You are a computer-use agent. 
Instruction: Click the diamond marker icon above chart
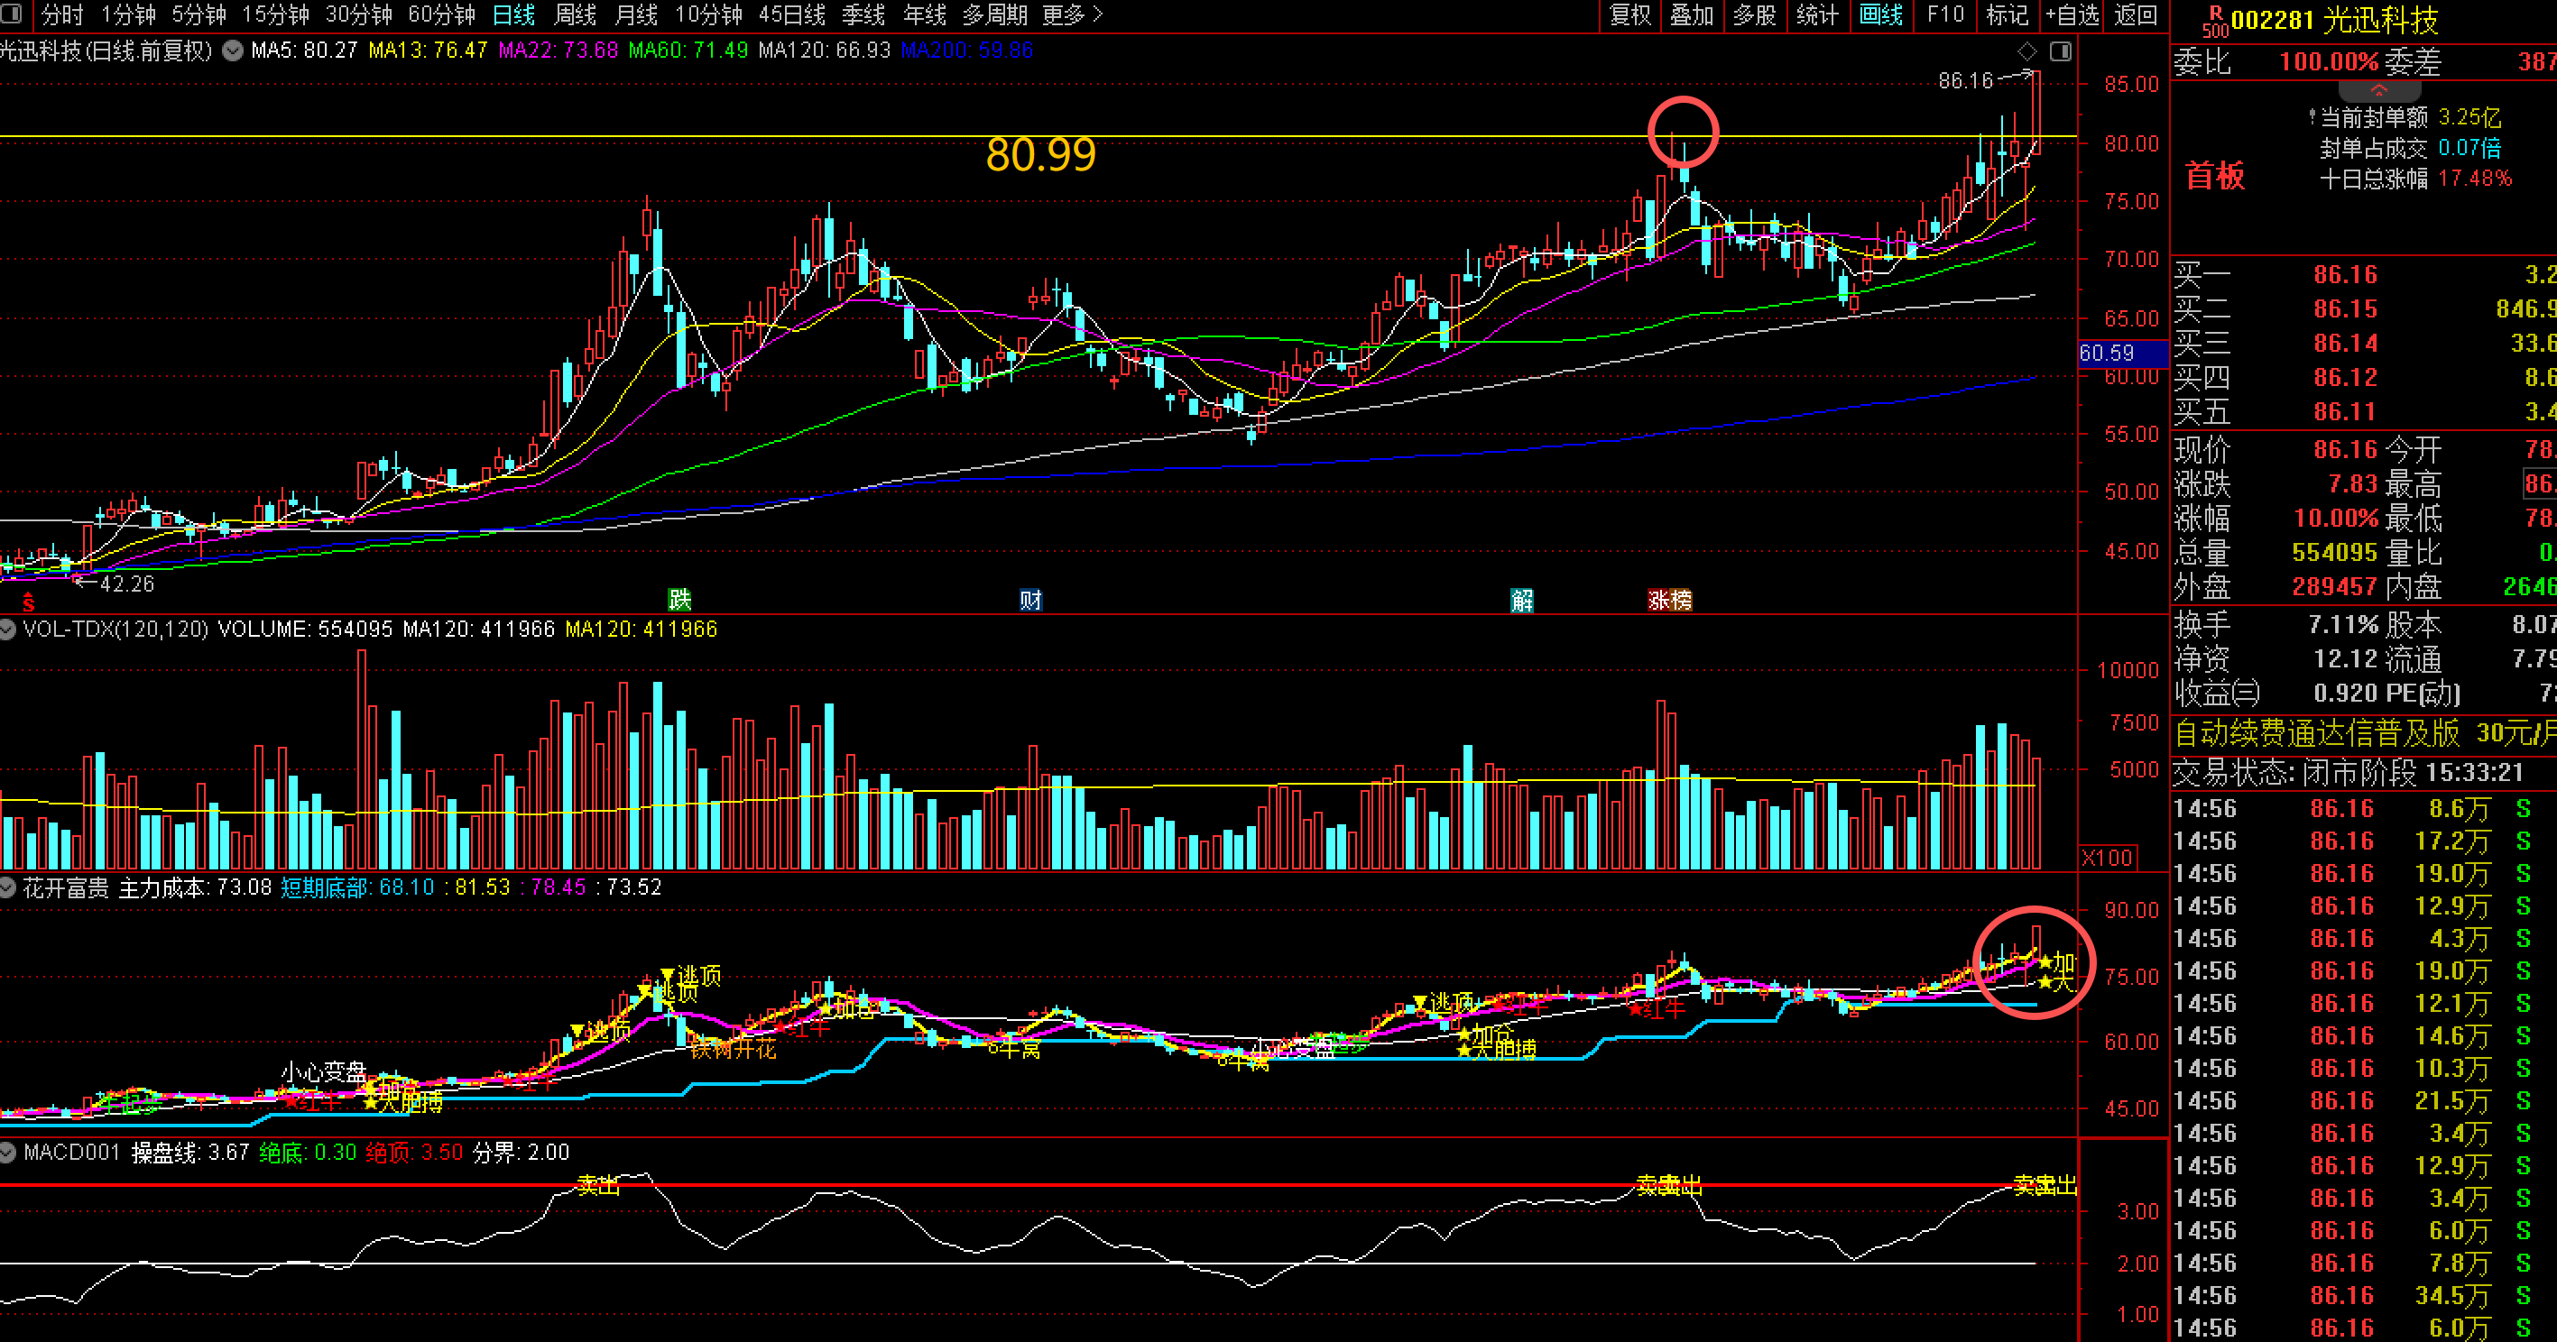pos(2027,51)
